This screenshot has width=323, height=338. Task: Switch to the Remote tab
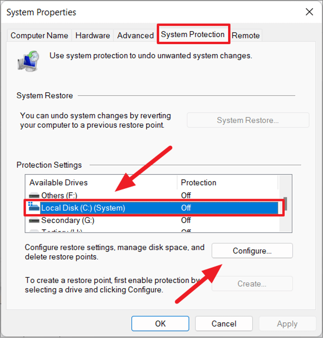click(x=246, y=35)
